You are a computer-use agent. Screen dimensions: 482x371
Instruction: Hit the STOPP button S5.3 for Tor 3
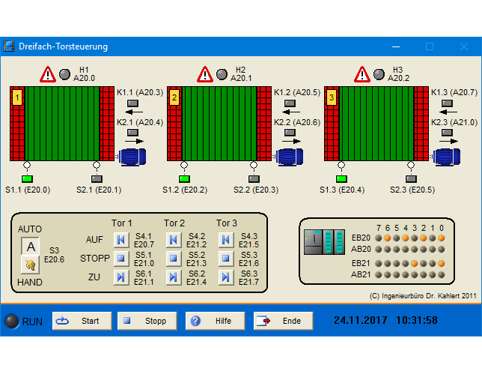[226, 259]
